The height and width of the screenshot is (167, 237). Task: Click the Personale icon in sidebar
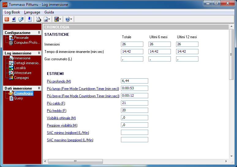(11, 38)
